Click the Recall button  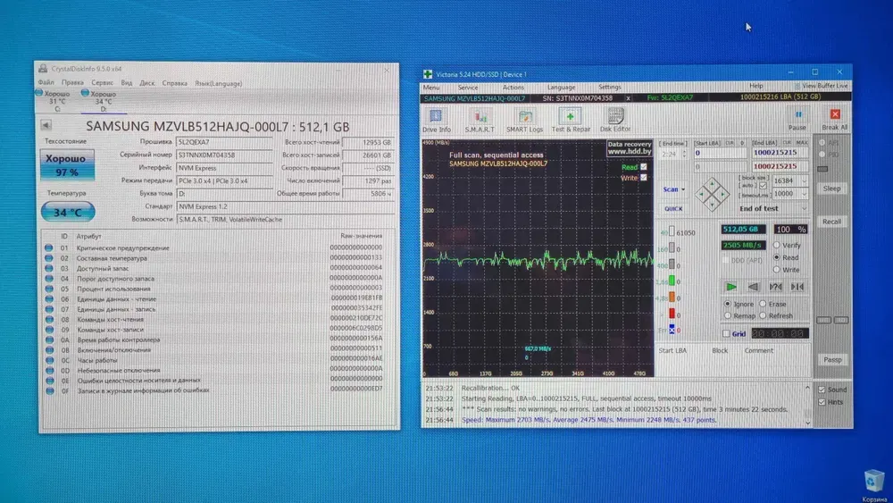[831, 221]
